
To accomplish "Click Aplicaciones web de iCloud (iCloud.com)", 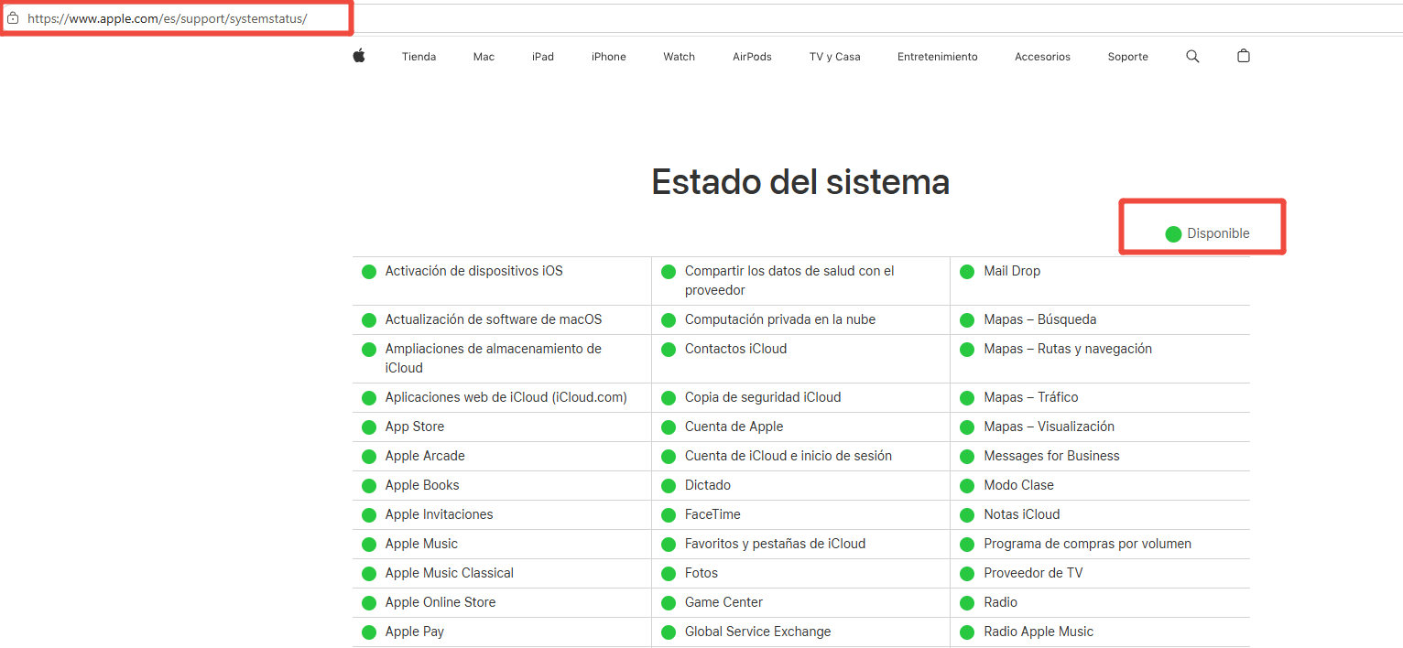I will pyautogui.click(x=506, y=397).
